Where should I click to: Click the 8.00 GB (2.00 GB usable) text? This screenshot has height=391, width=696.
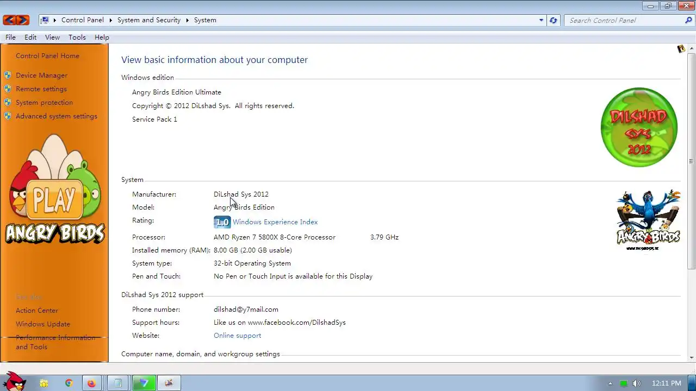253,250
